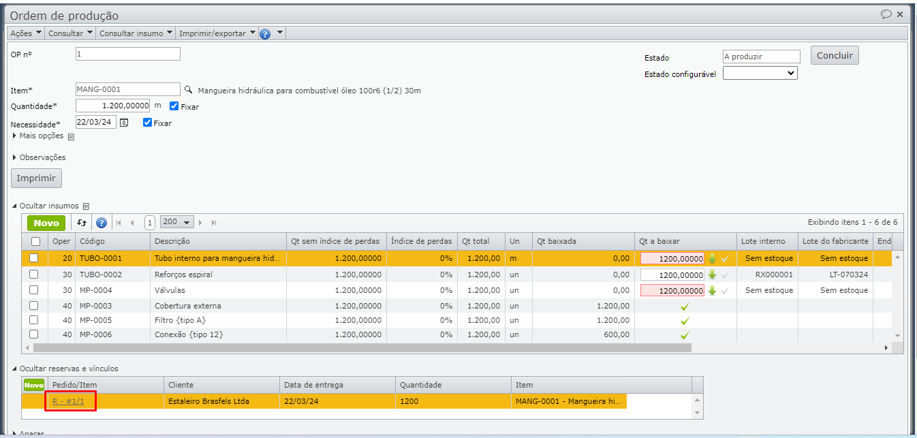Check the TUBO-0002 row checkbox
The height and width of the screenshot is (438, 917).
(x=33, y=274)
